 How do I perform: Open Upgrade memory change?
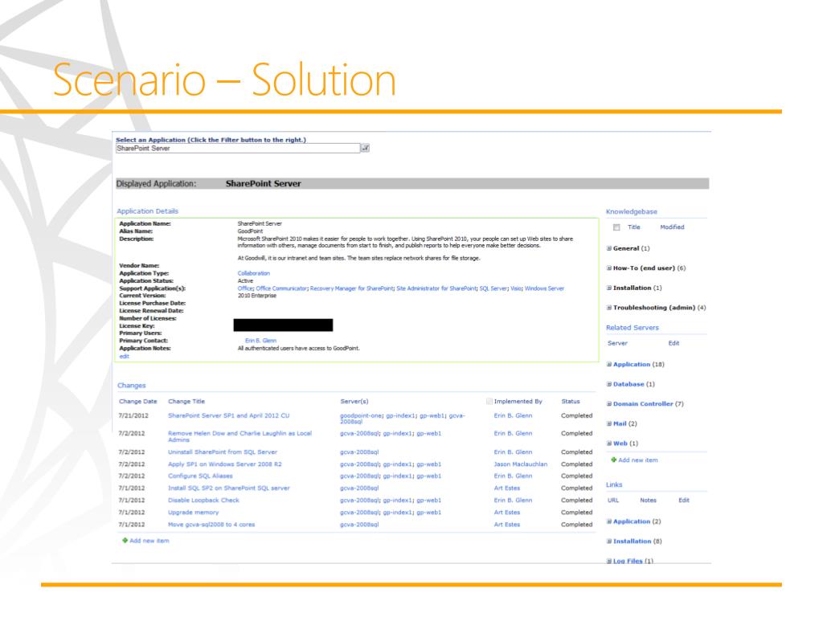pos(193,513)
